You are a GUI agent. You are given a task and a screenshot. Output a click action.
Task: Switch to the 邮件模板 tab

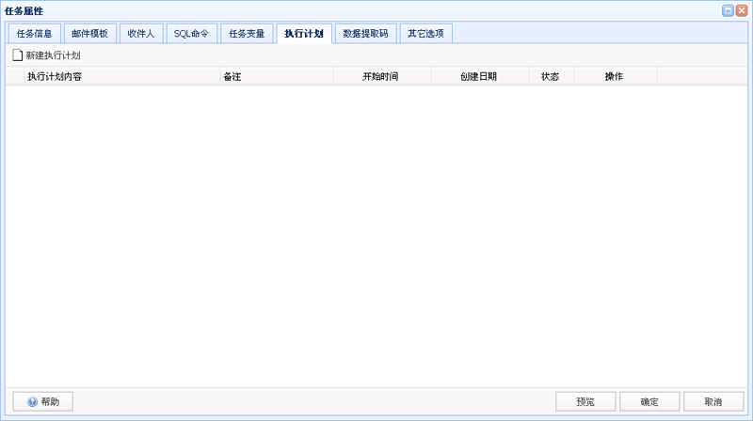[89, 34]
